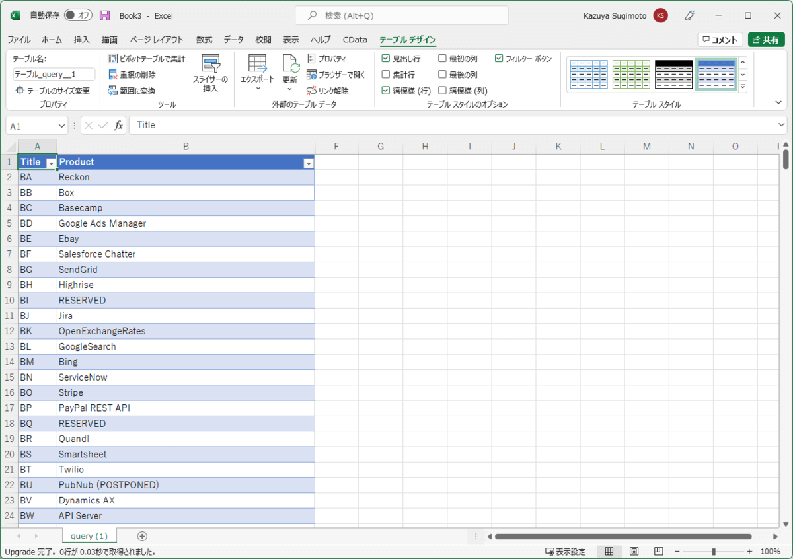This screenshot has width=793, height=559.
Task: Enable Total Row (集計行) checkbox
Action: tap(386, 75)
